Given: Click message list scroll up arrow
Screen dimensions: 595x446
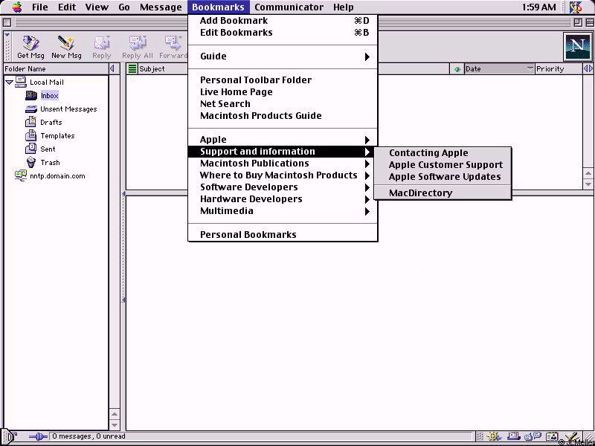Looking at the screenshot, I should tap(588, 174).
